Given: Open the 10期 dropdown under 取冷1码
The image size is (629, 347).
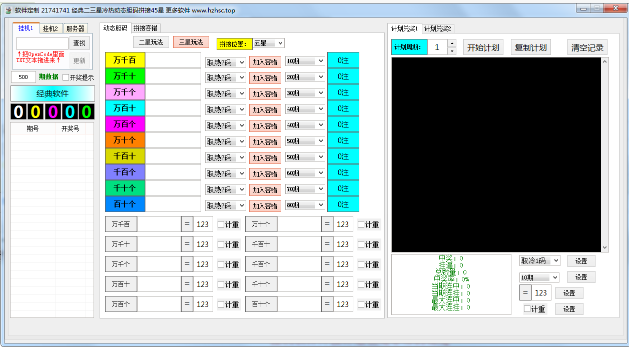Looking at the screenshot, I should pos(539,277).
